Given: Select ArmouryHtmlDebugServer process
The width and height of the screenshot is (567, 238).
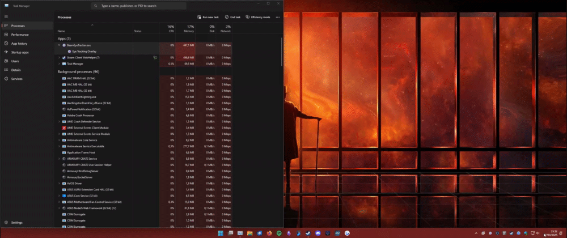Looking at the screenshot, I should pos(144,171).
